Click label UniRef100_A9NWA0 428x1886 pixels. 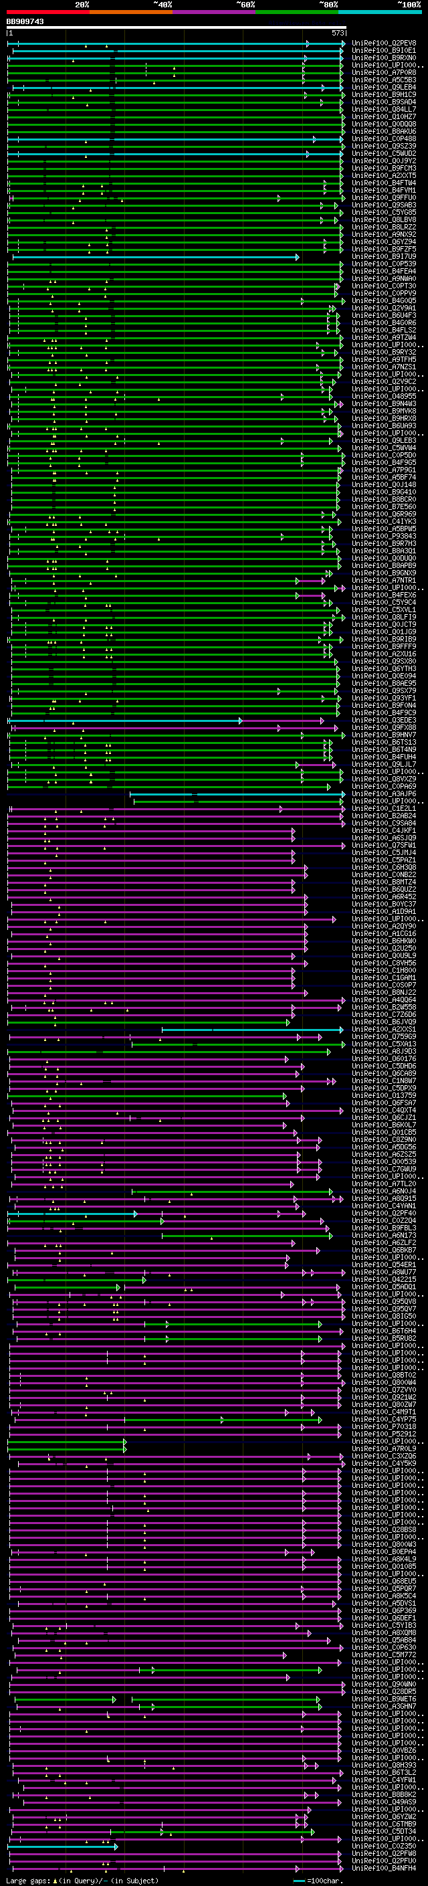(x=384, y=279)
